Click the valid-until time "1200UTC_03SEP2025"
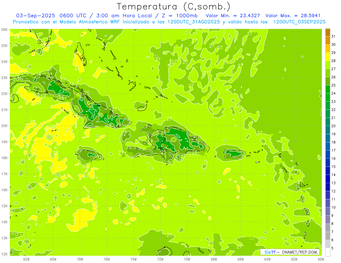Screen dimensions: 341x263 [299, 22]
